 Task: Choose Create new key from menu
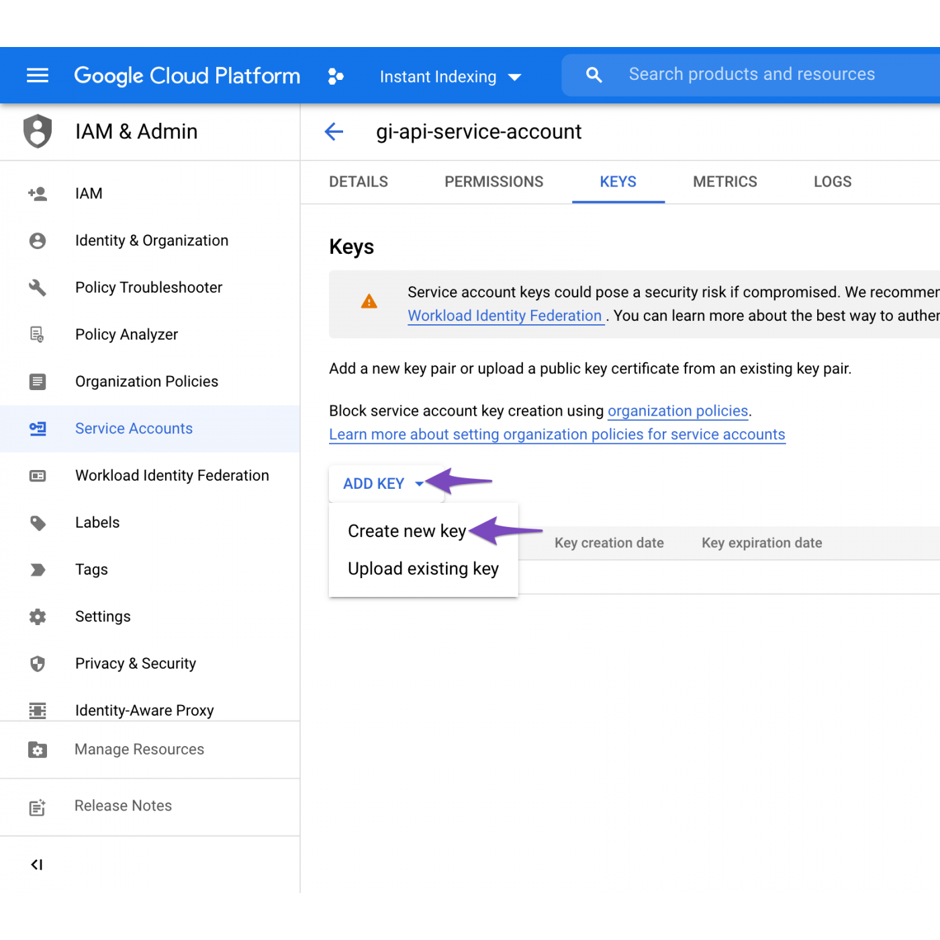pos(407,531)
